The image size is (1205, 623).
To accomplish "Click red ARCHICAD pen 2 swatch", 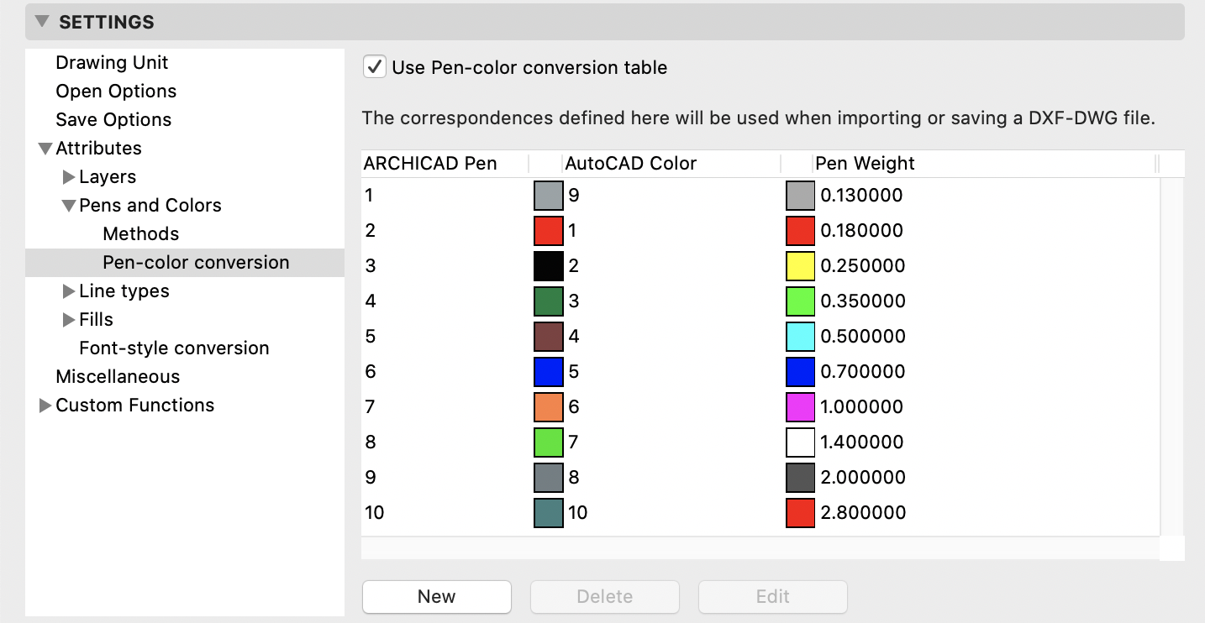I will click(x=549, y=231).
